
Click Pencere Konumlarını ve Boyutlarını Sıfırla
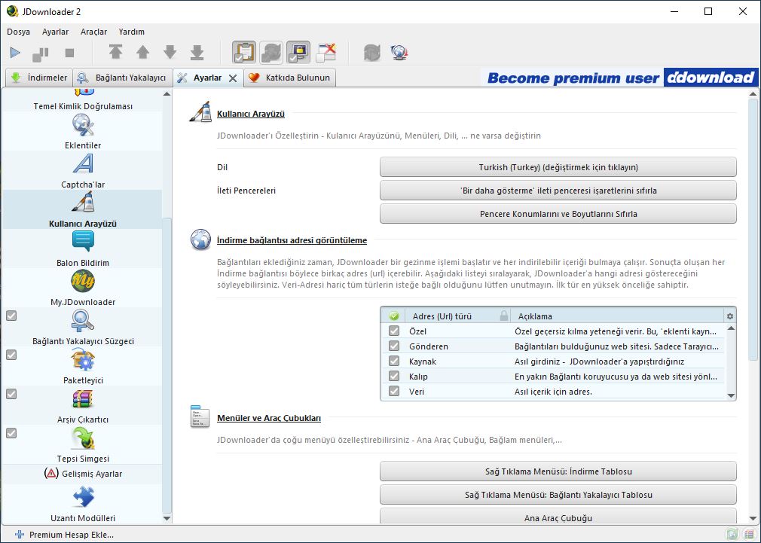[558, 214]
